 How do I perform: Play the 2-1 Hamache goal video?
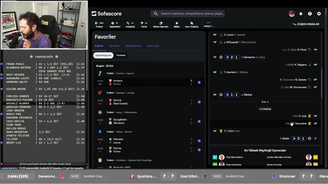232,57
